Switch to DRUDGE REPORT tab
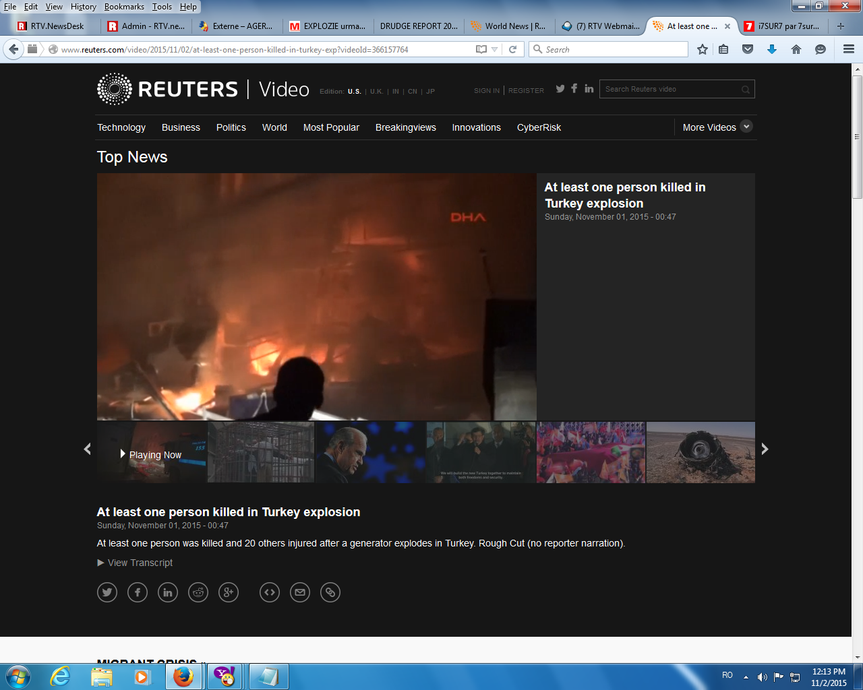This screenshot has height=690, width=863. pyautogui.click(x=418, y=26)
